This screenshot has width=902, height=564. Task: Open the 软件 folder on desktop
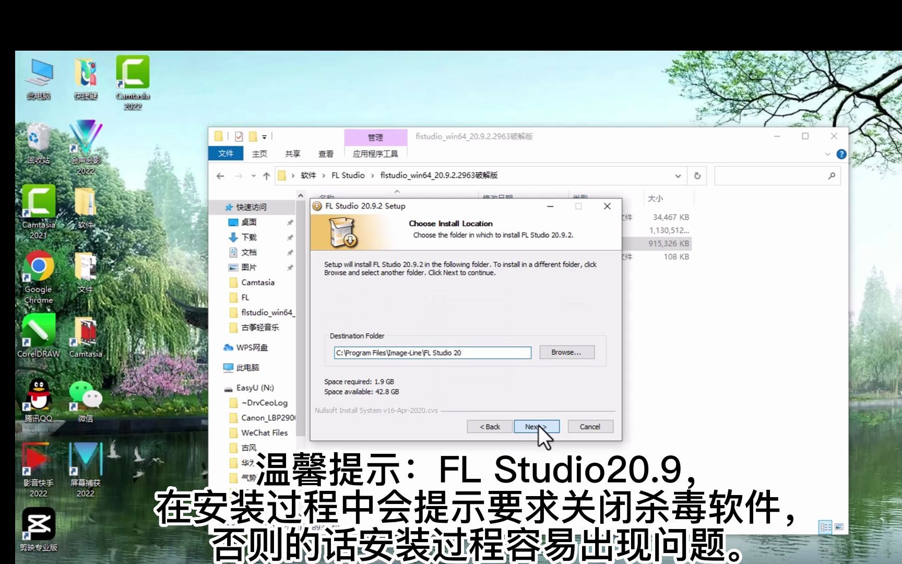point(86,207)
